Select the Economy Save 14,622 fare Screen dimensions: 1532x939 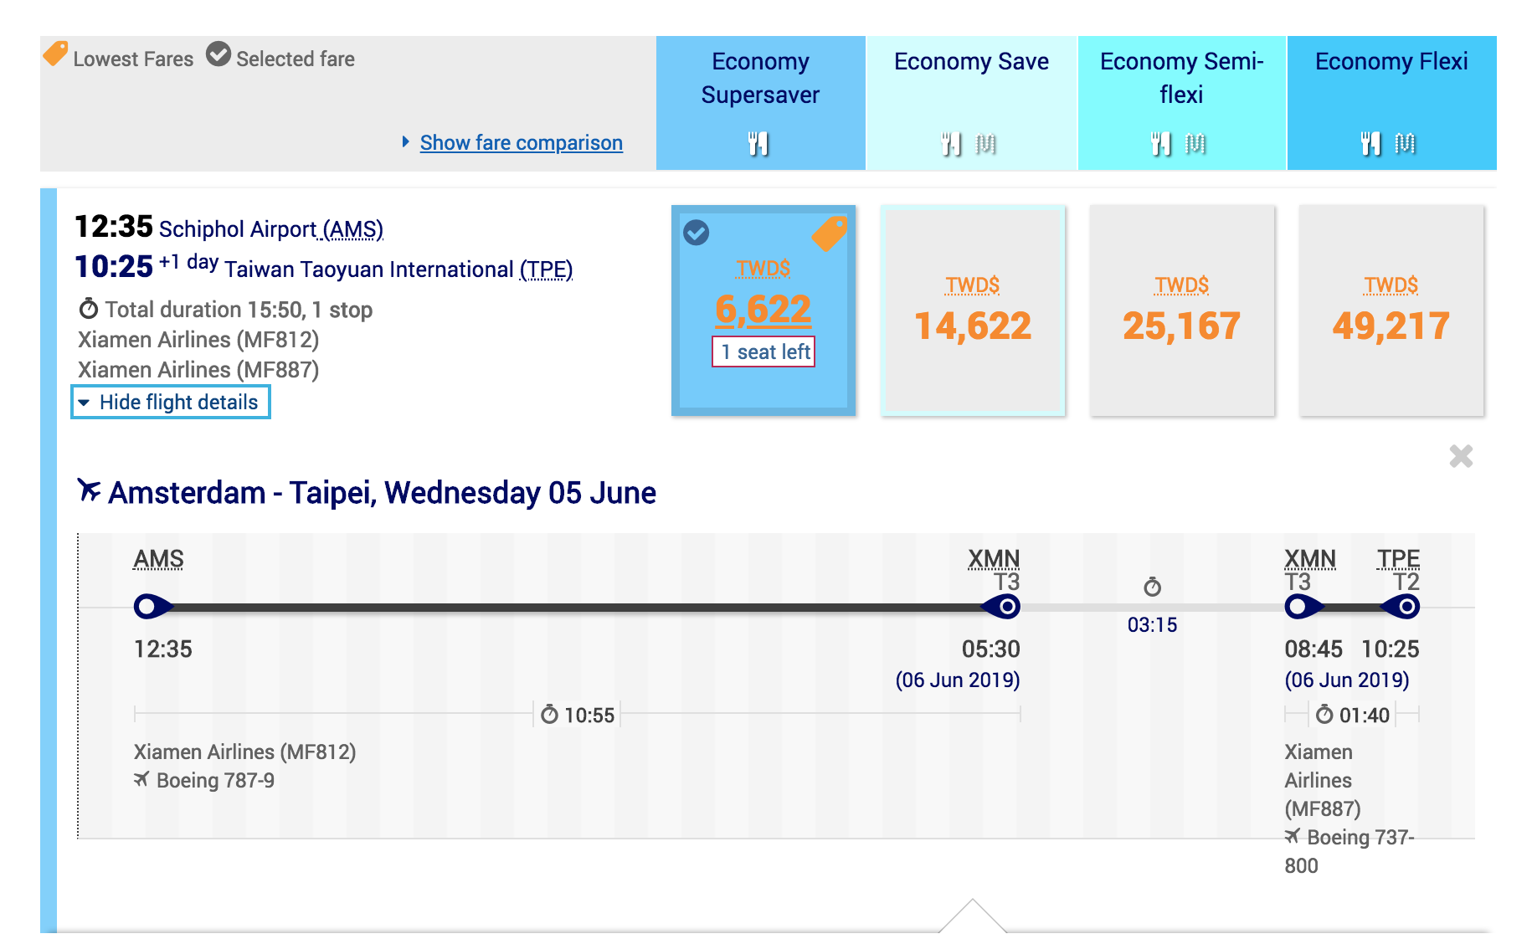973,310
